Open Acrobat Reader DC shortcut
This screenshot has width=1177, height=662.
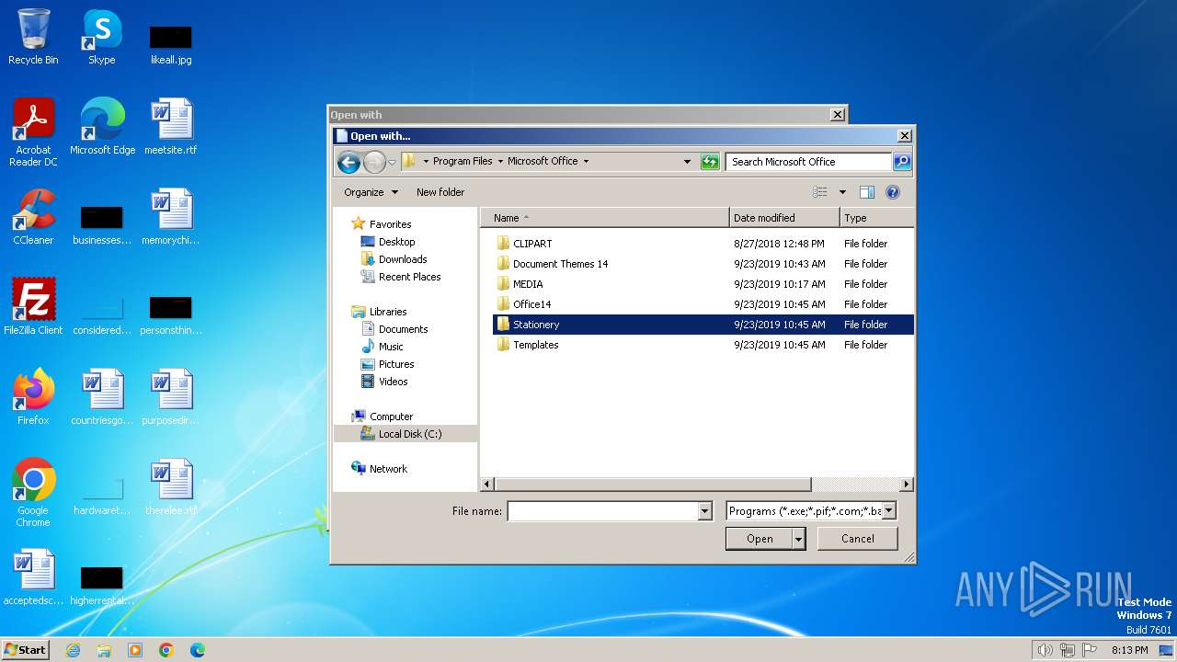point(33,133)
